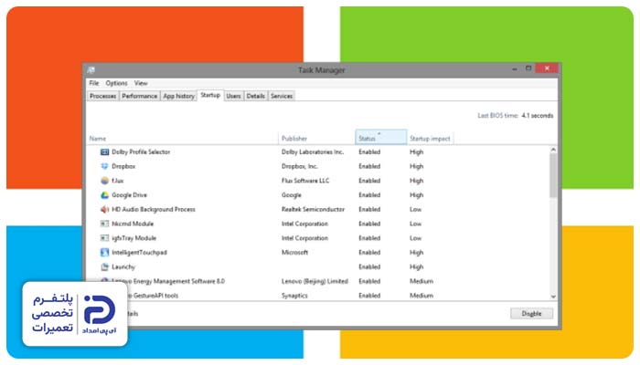Click the Dropbox startup entry icon
This screenshot has width=640, height=365.
(104, 166)
